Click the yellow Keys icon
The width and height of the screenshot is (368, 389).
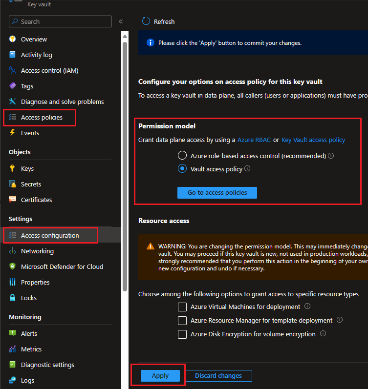(x=12, y=168)
